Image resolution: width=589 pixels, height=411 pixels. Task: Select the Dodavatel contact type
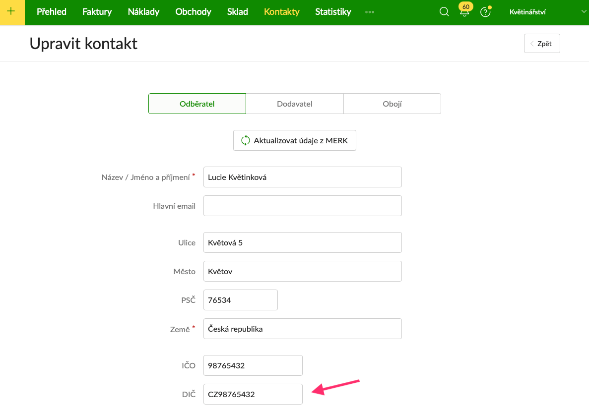[x=295, y=104]
